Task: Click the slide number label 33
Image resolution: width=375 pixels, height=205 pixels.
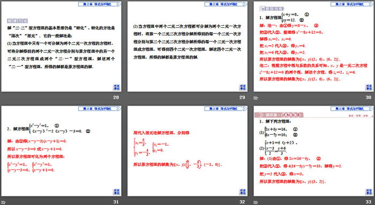Action: 369,202
